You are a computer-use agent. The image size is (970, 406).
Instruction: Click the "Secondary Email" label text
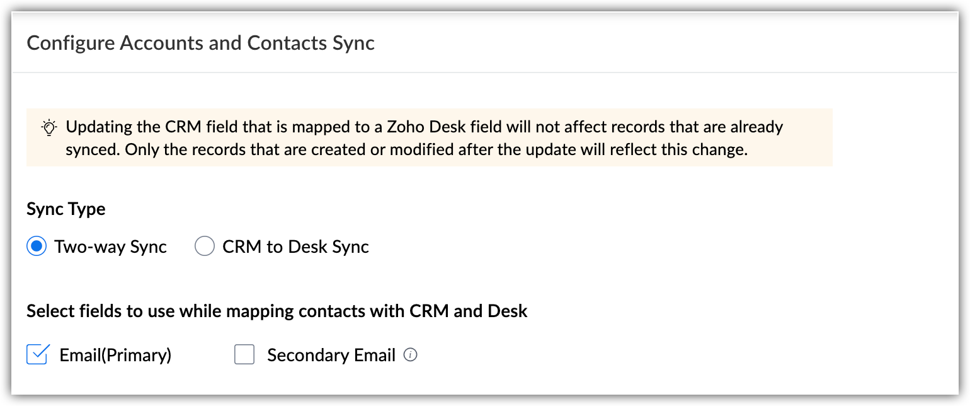click(331, 356)
